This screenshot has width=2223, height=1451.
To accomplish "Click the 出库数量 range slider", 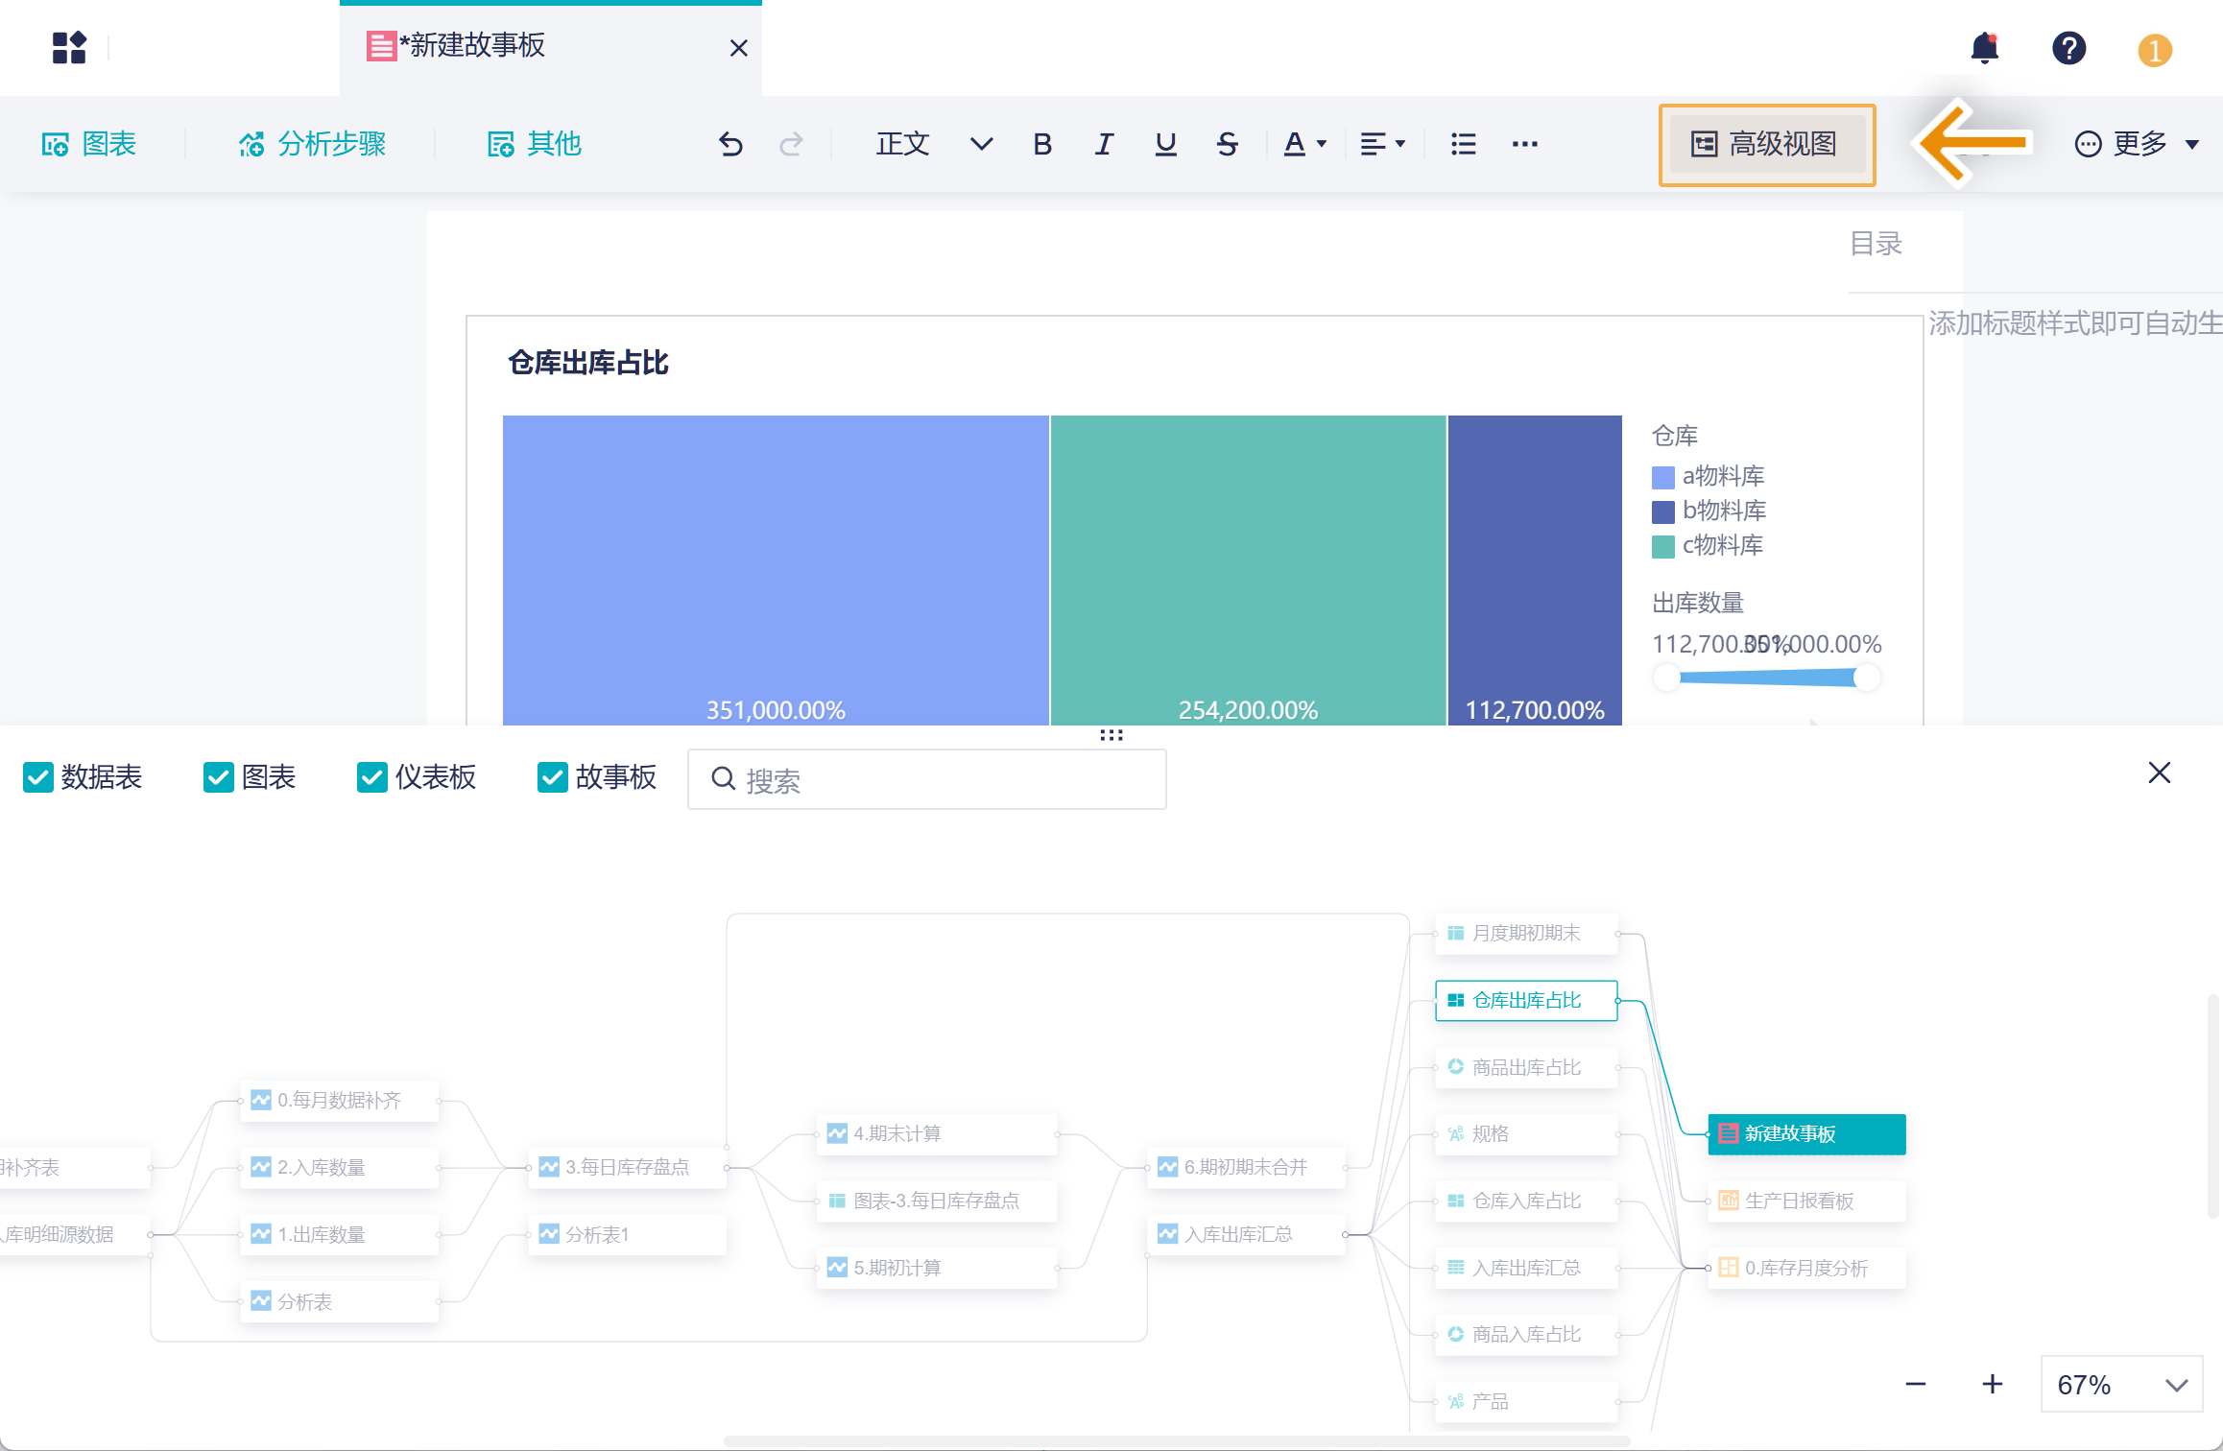I will (1766, 678).
